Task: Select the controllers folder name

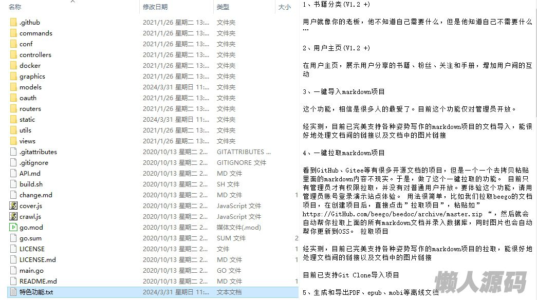Action: pyautogui.click(x=35, y=55)
